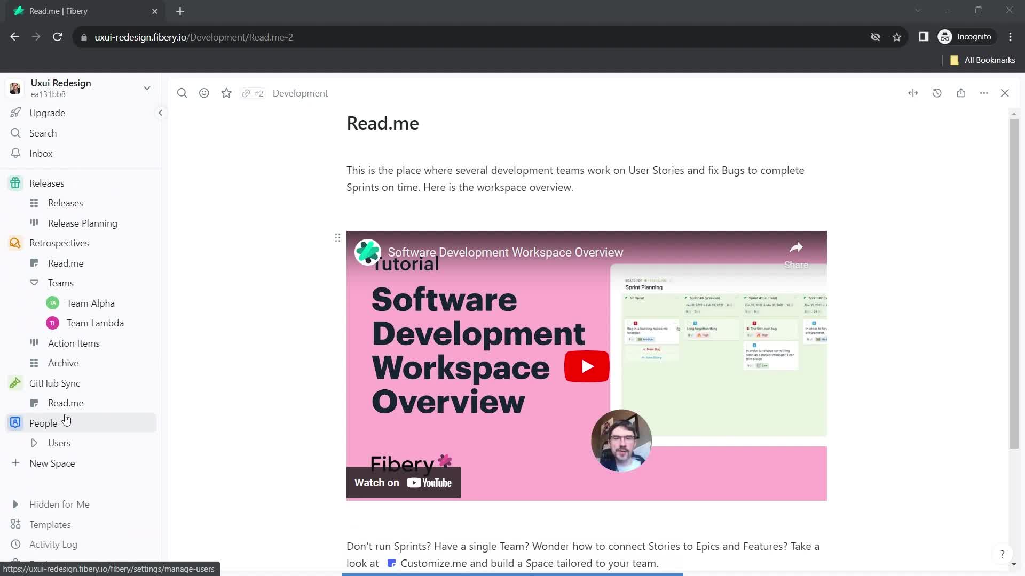Share the document via upload icon
1025x576 pixels.
(961, 93)
